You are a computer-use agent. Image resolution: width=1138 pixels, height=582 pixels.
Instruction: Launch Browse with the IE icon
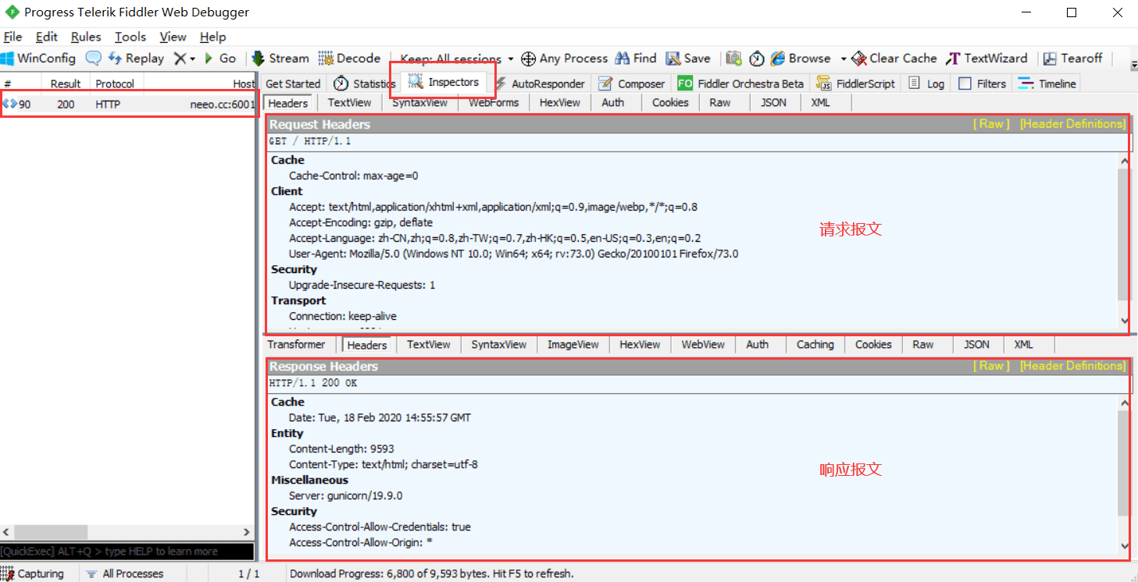[x=801, y=59]
